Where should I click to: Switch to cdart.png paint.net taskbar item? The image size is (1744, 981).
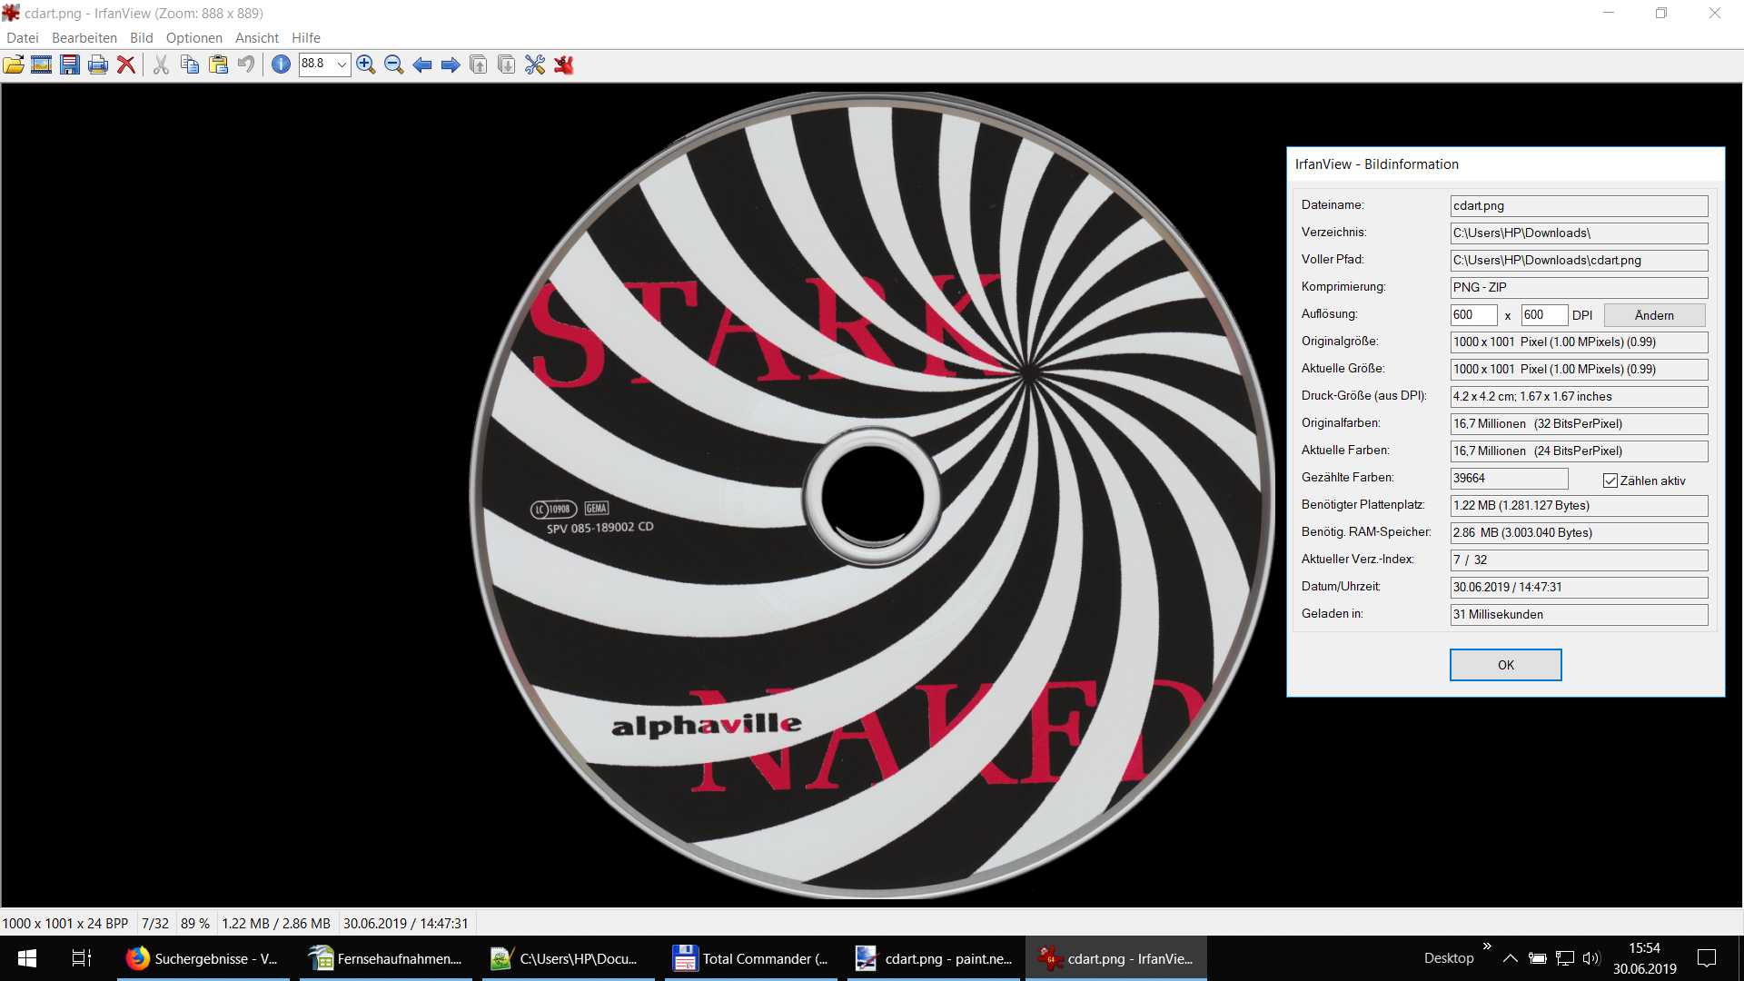pyautogui.click(x=934, y=958)
